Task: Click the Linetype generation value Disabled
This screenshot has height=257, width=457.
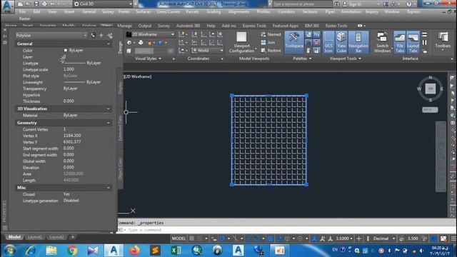Action: click(x=71, y=201)
